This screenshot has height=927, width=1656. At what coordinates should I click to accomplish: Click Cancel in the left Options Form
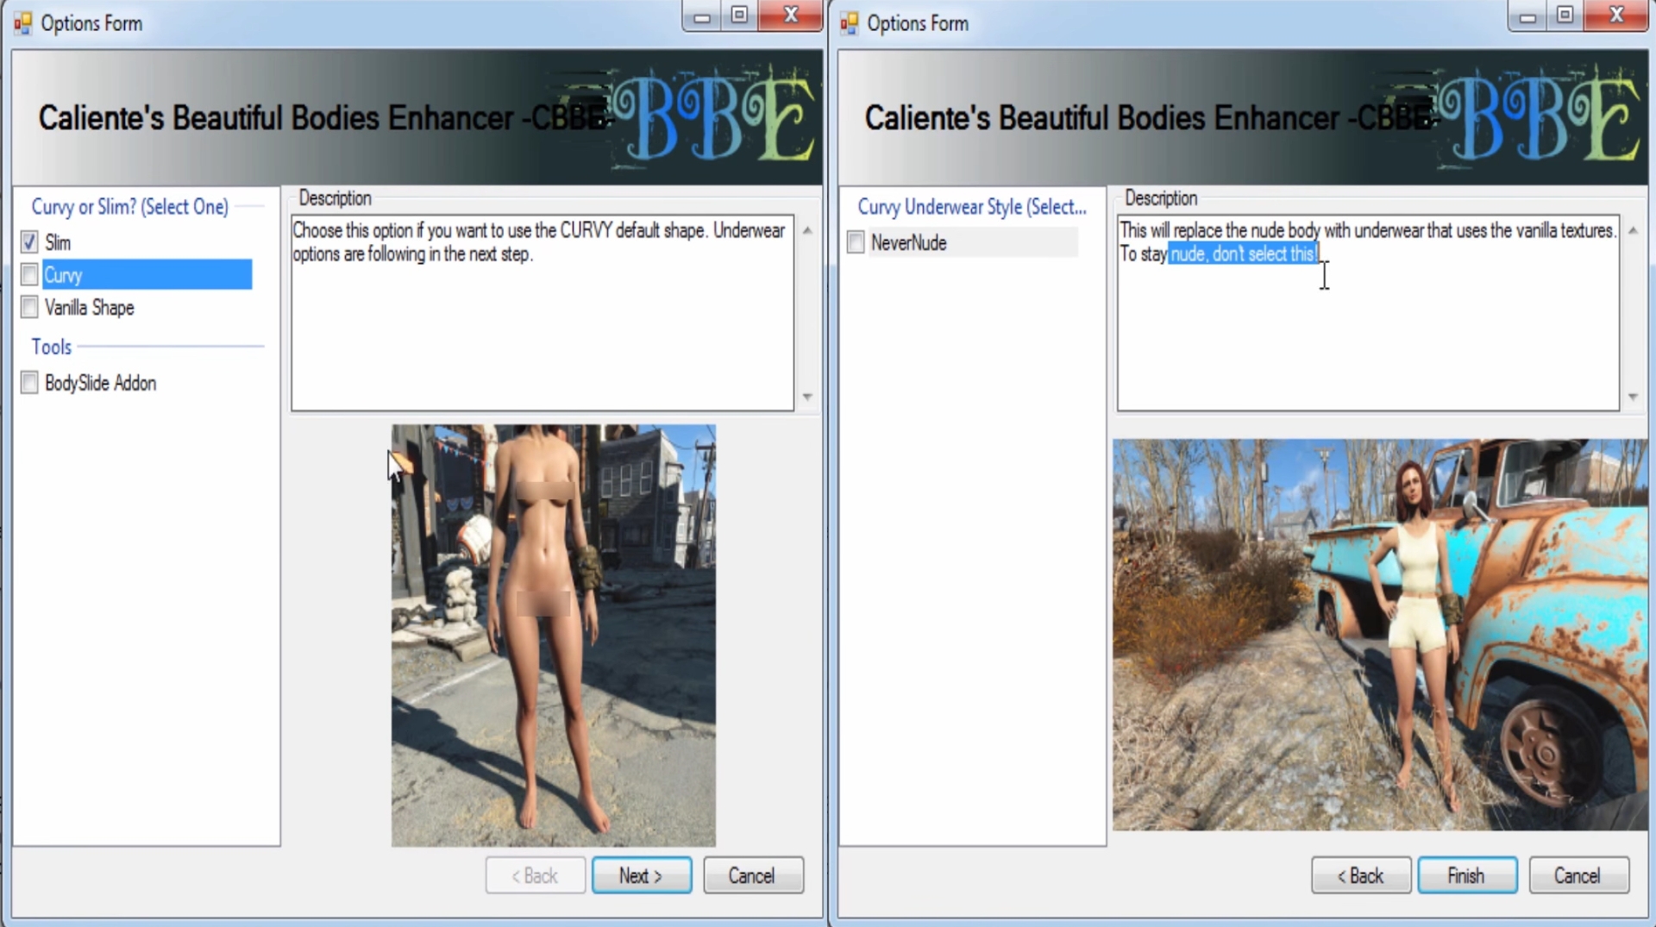tap(753, 875)
